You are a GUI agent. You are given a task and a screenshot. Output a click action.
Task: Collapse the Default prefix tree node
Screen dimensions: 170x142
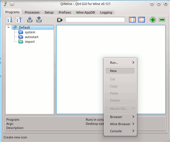pyautogui.click(x=9, y=27)
